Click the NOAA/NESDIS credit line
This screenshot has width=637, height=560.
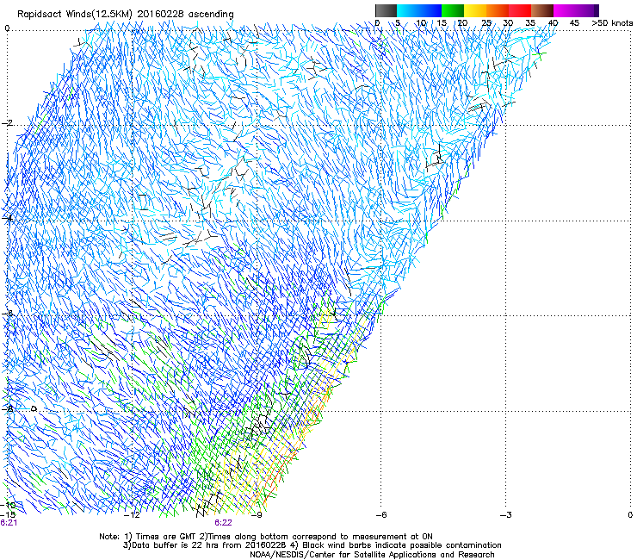click(x=372, y=555)
